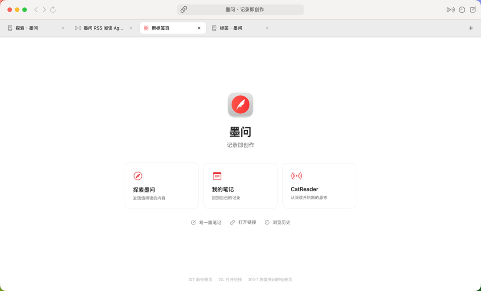This screenshot has width=481, height=291.
Task: Click the 墨问 heading text
Action: coord(240,132)
